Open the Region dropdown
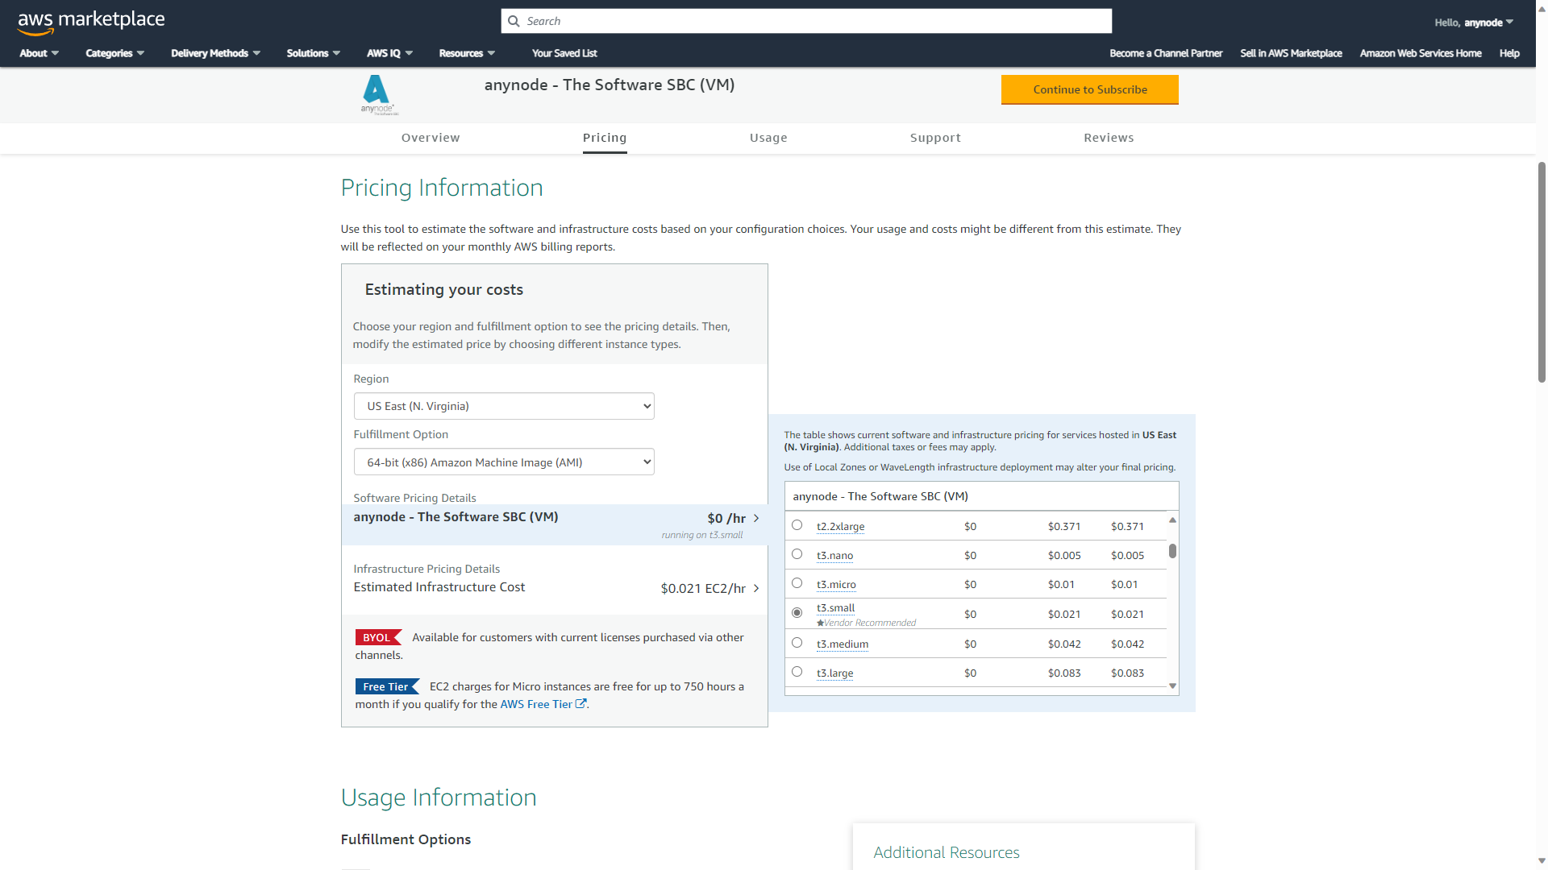The width and height of the screenshot is (1548, 870). point(504,406)
